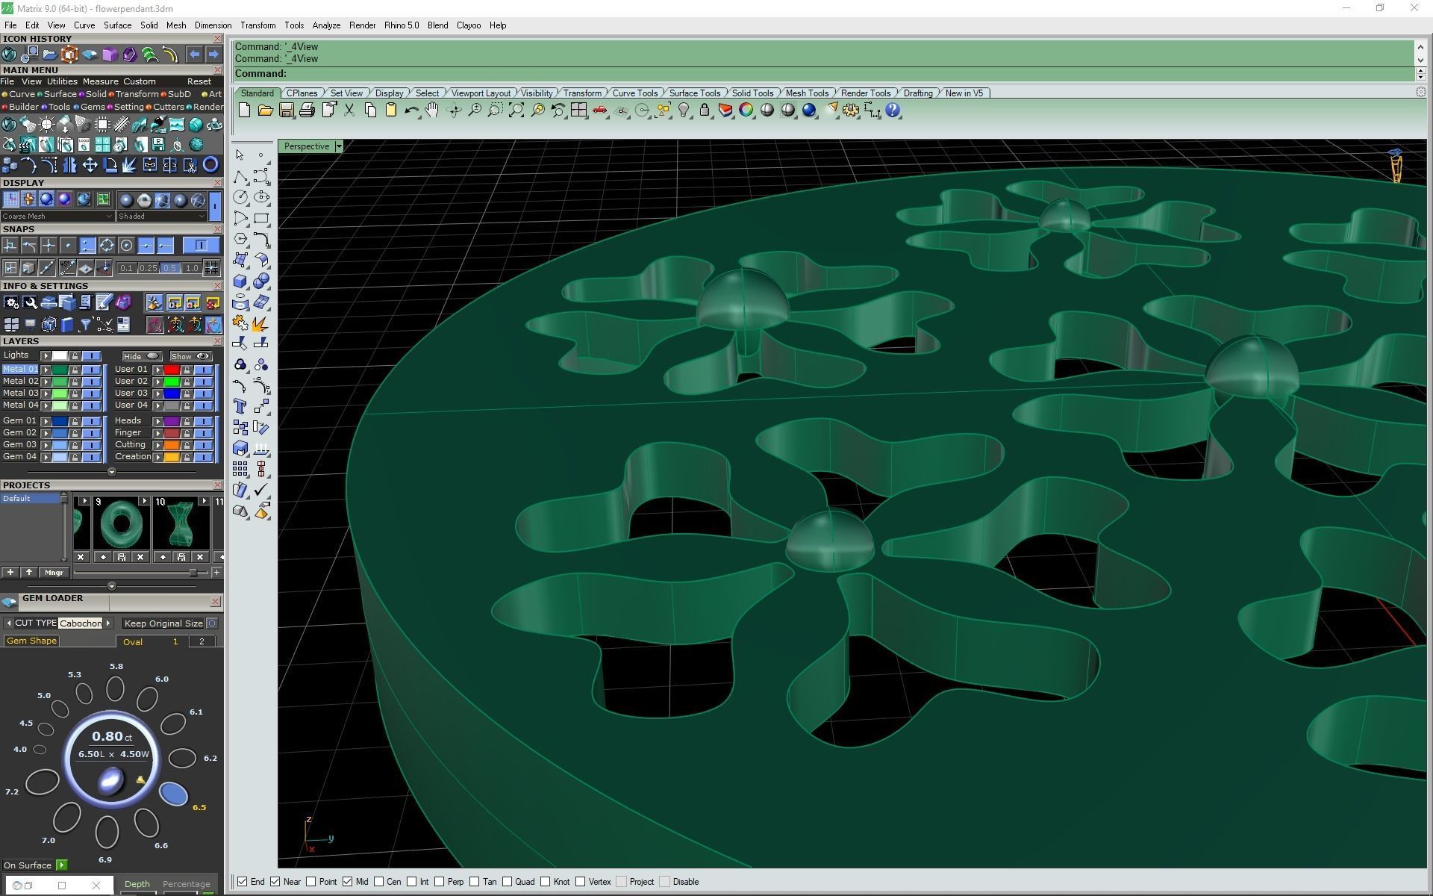
Task: Click the Cut scissors icon
Action: [x=349, y=111]
